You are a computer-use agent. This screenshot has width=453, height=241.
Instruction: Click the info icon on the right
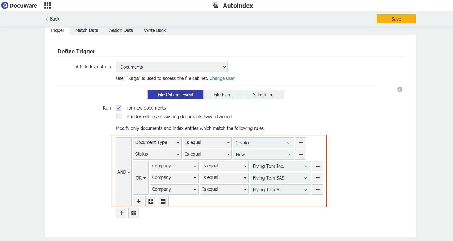(x=400, y=90)
